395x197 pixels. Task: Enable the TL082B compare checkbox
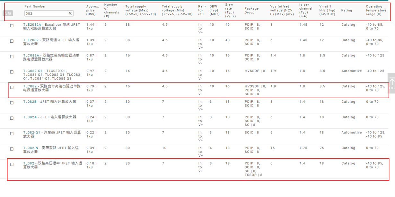12,103
